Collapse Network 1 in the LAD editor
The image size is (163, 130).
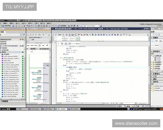[x=27, y=49]
